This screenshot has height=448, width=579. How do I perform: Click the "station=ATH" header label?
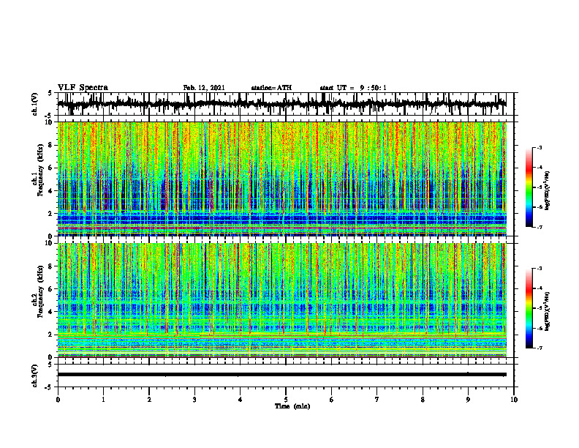tap(271, 88)
